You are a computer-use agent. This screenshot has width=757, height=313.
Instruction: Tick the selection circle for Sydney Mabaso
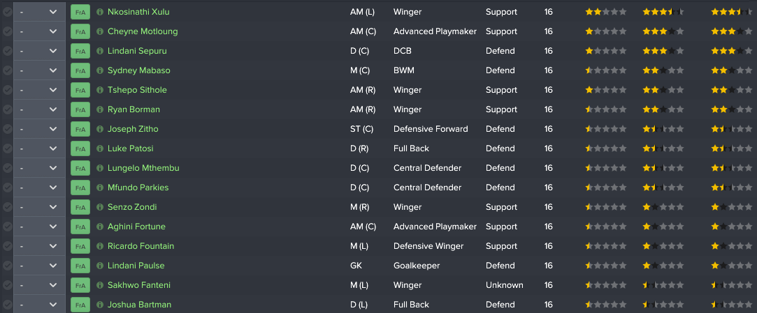coord(7,70)
